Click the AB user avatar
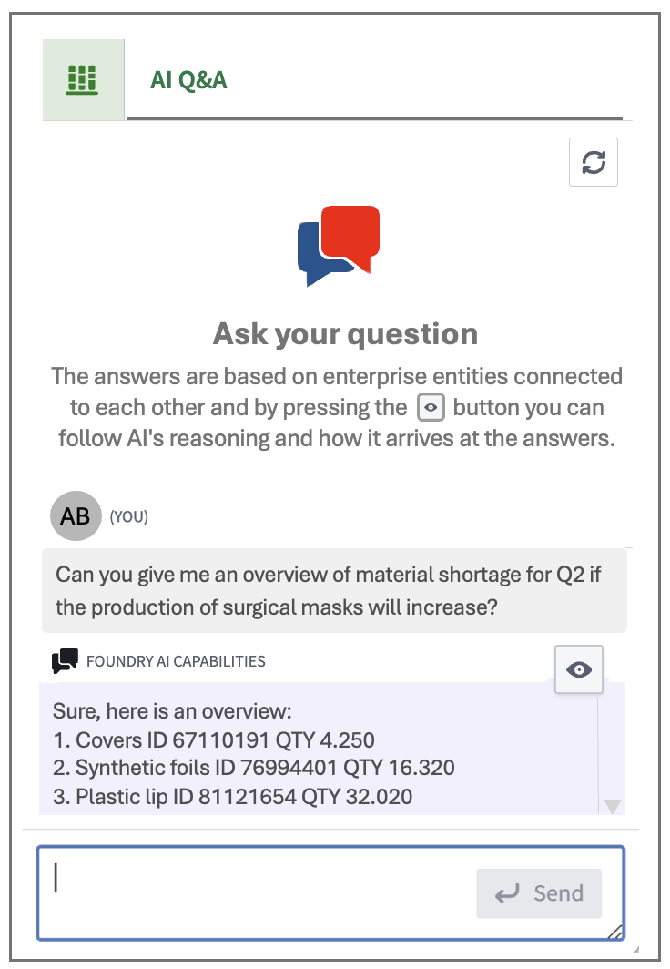 point(76,516)
